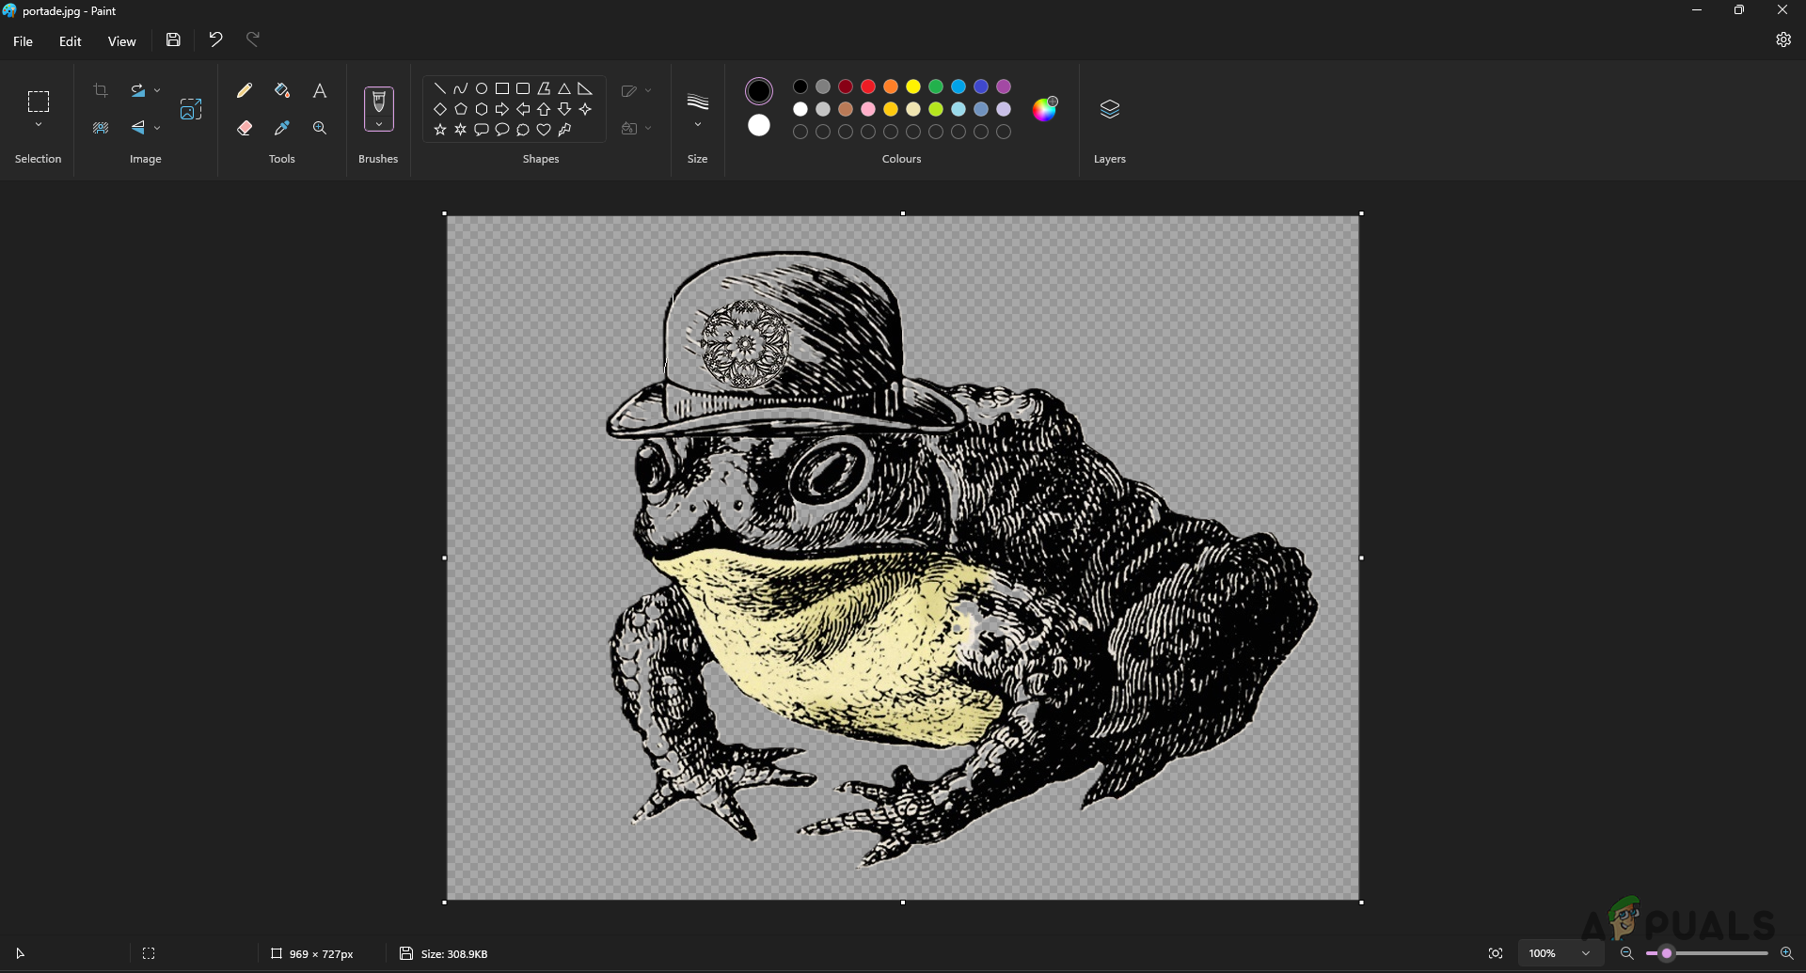Open the Flip options dropdown arrow
The image size is (1806, 973).
pos(157,128)
